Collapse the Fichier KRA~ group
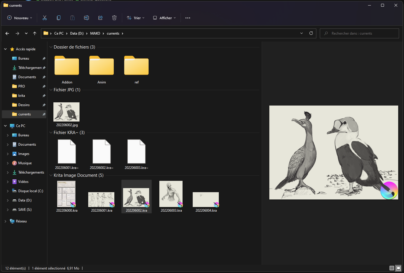This screenshot has height=273, width=404. click(x=51, y=133)
